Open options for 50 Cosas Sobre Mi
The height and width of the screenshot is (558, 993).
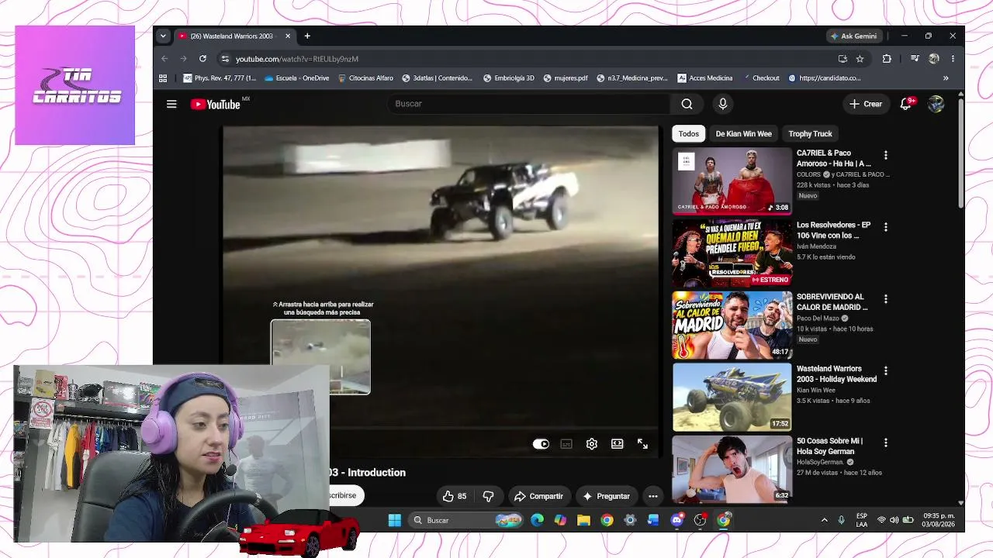[x=886, y=443]
